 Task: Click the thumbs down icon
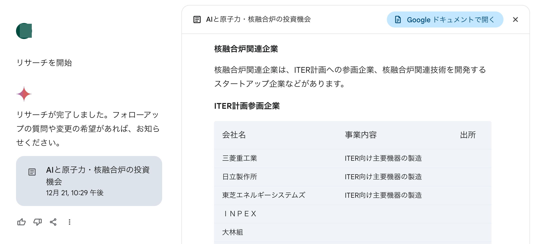38,222
